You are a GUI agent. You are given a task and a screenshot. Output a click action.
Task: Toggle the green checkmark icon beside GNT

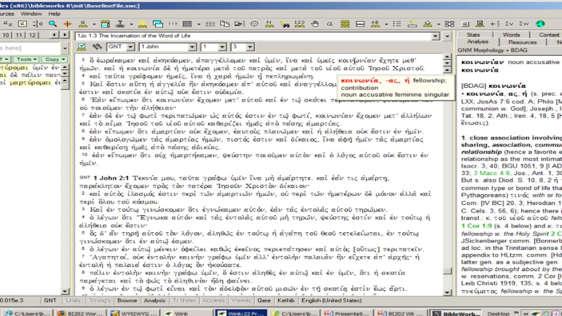point(82,47)
